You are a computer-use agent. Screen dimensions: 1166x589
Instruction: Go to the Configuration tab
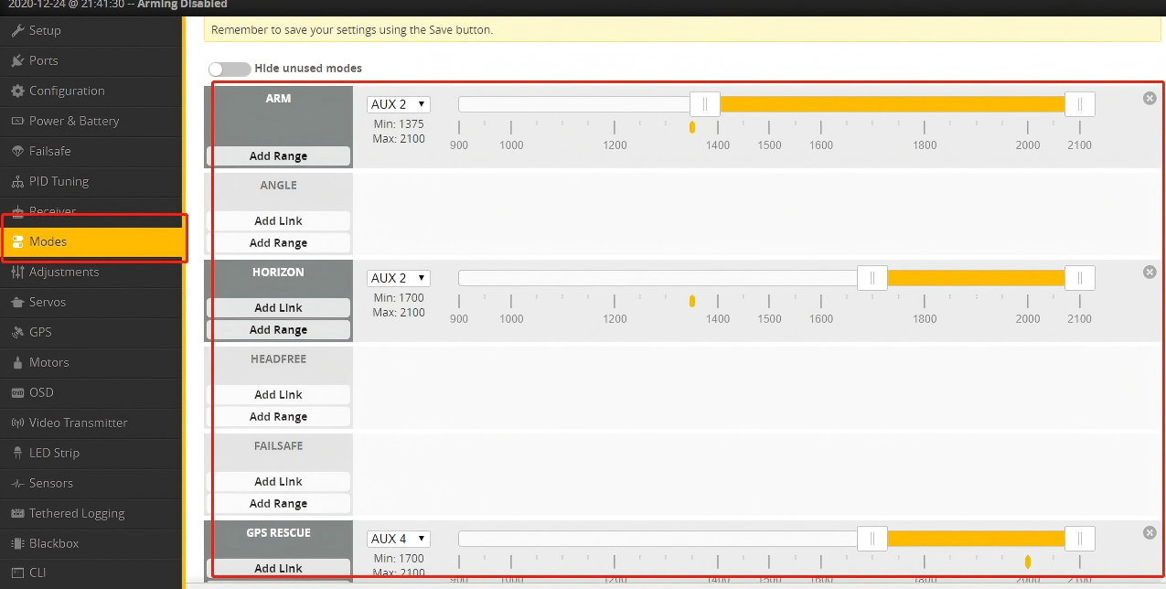pyautogui.click(x=91, y=91)
